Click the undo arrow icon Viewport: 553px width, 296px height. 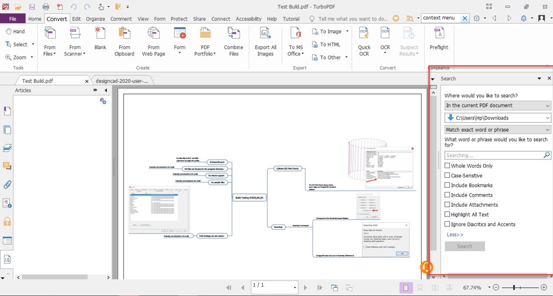pos(73,7)
